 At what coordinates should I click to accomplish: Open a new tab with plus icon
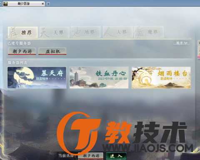[48, 4]
